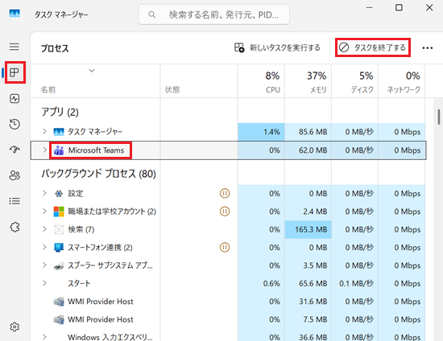Click the second WMI Provider Host icon (7.5 MB)

(x=59, y=319)
